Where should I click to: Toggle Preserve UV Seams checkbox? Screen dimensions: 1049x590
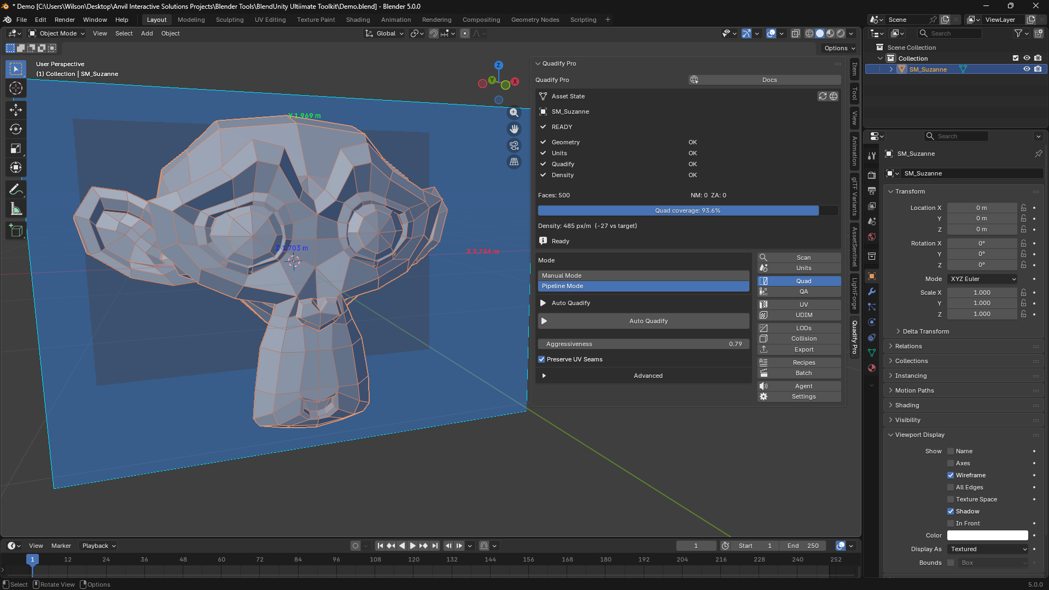click(x=541, y=359)
